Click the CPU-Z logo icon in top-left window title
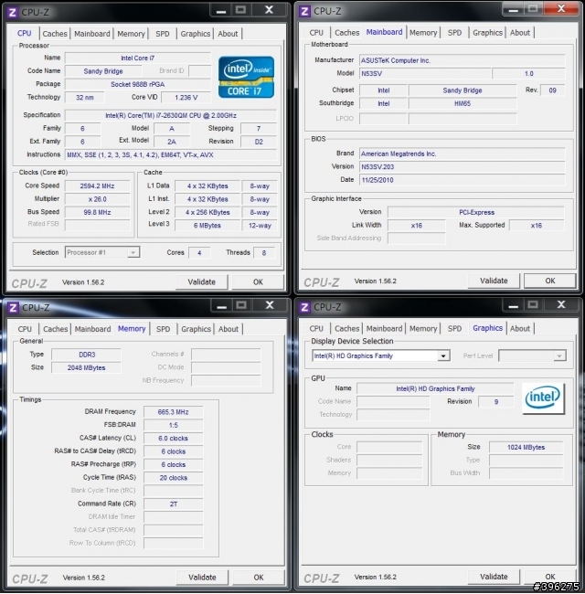Image resolution: width=585 pixels, height=594 pixels. (13, 13)
